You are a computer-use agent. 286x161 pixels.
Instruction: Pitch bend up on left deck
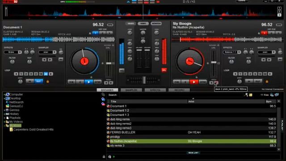tap(111, 83)
